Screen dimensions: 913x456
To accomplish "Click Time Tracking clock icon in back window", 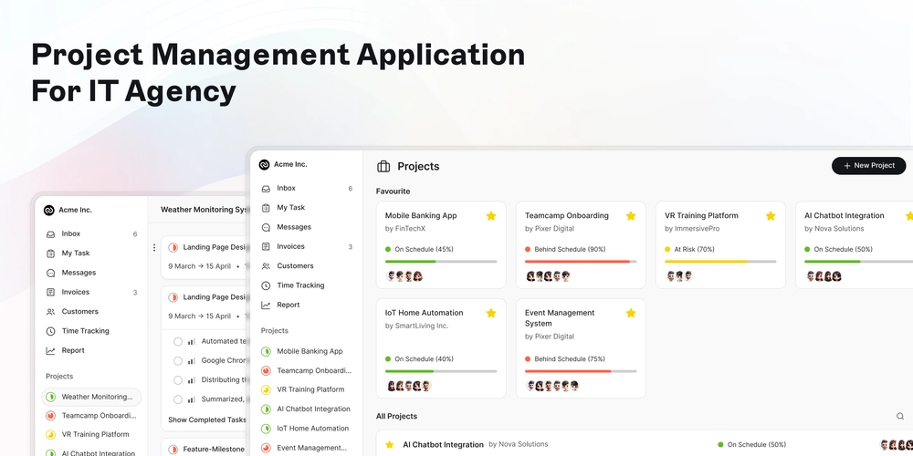I will coord(50,331).
